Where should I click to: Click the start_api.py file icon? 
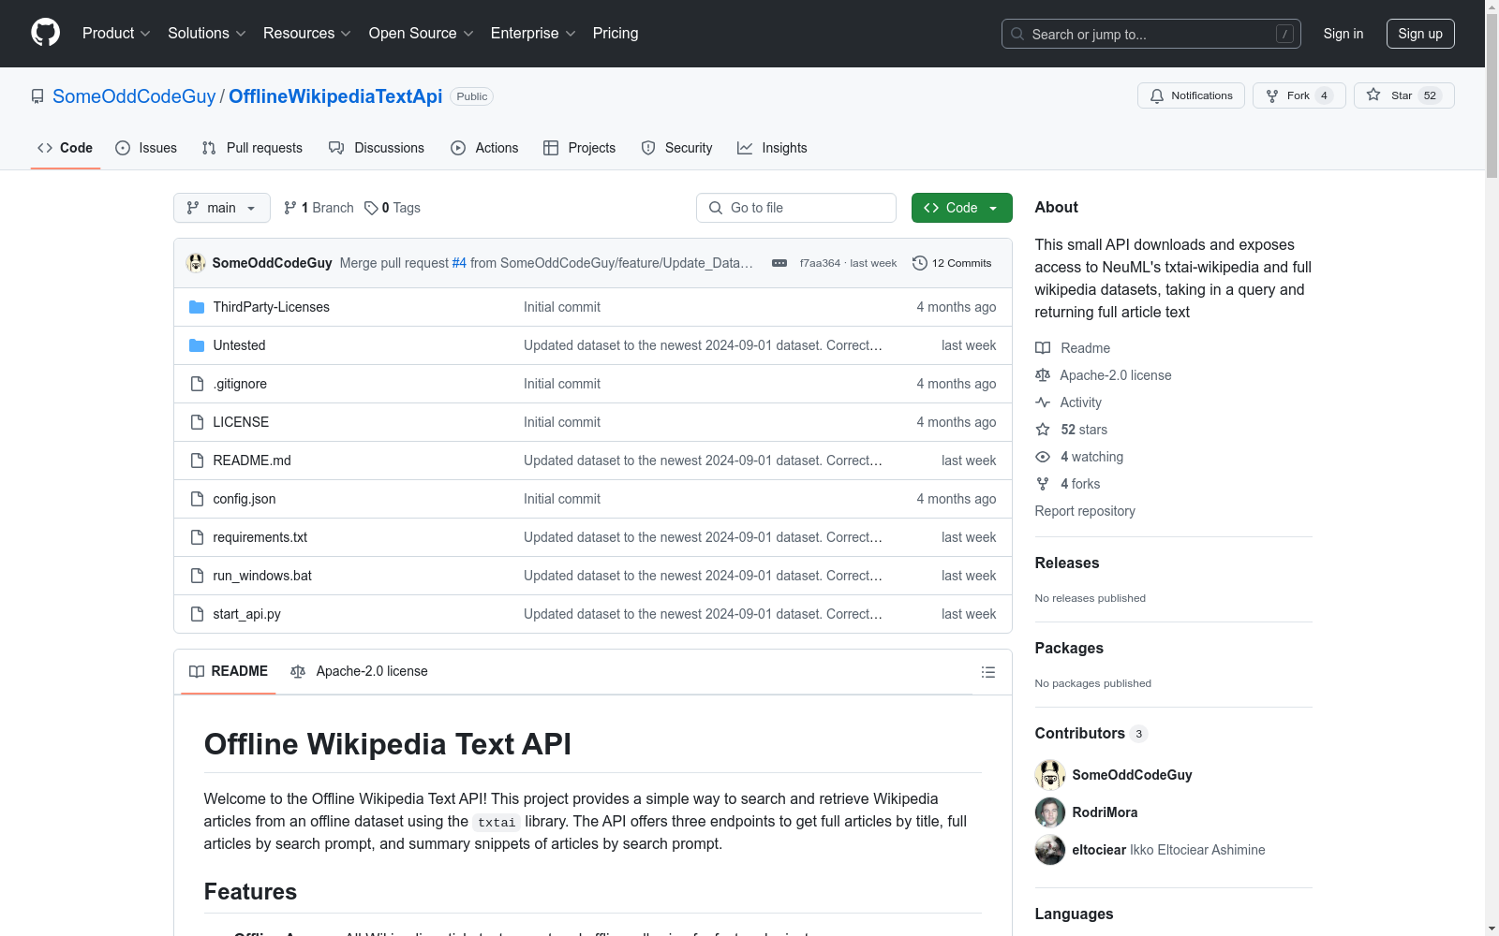(197, 614)
